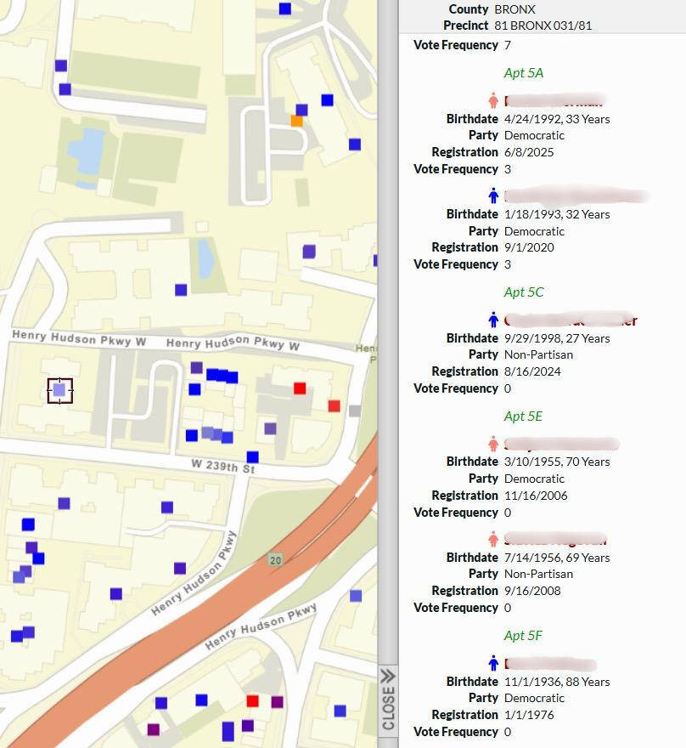Screen dimensions: 686x748
Task: Click the orange marker on the map
Action: point(296,121)
